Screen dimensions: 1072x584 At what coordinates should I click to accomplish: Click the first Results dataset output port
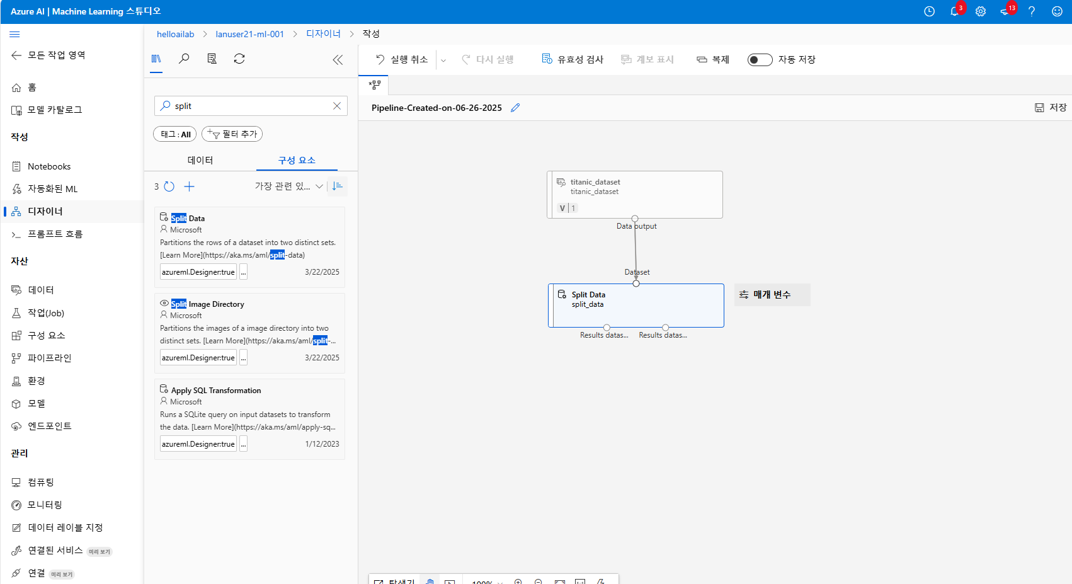coord(607,328)
